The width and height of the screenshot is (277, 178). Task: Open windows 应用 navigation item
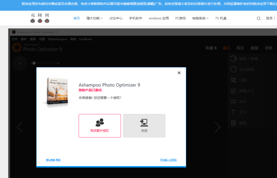[x=159, y=18]
